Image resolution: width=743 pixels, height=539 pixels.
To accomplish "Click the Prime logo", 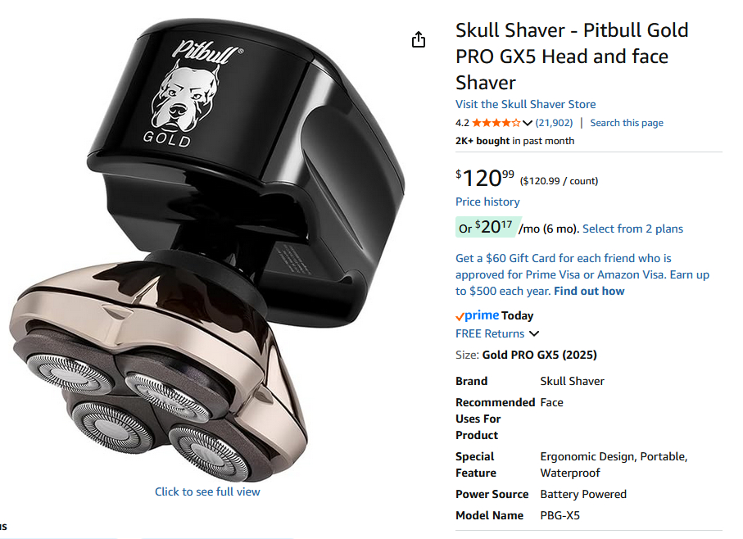I will [x=477, y=315].
